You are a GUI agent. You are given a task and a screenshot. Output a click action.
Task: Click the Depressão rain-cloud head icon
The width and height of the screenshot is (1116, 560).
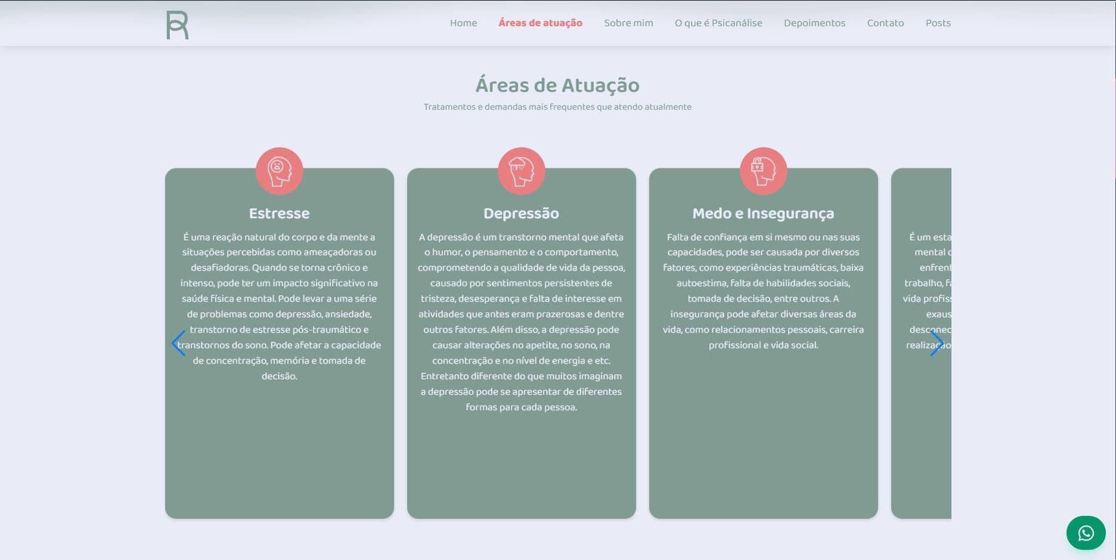click(521, 171)
